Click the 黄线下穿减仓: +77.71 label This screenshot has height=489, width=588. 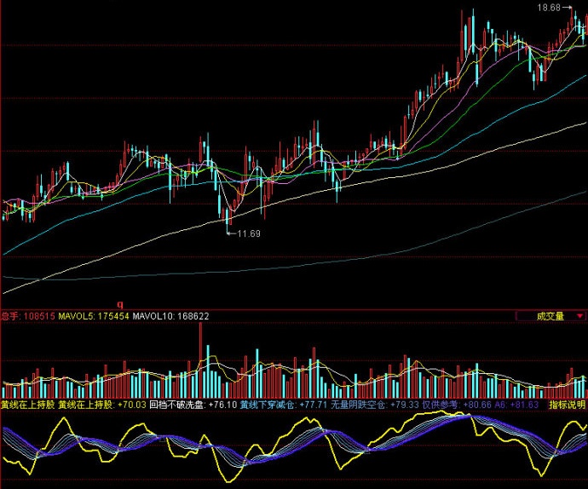284,405
